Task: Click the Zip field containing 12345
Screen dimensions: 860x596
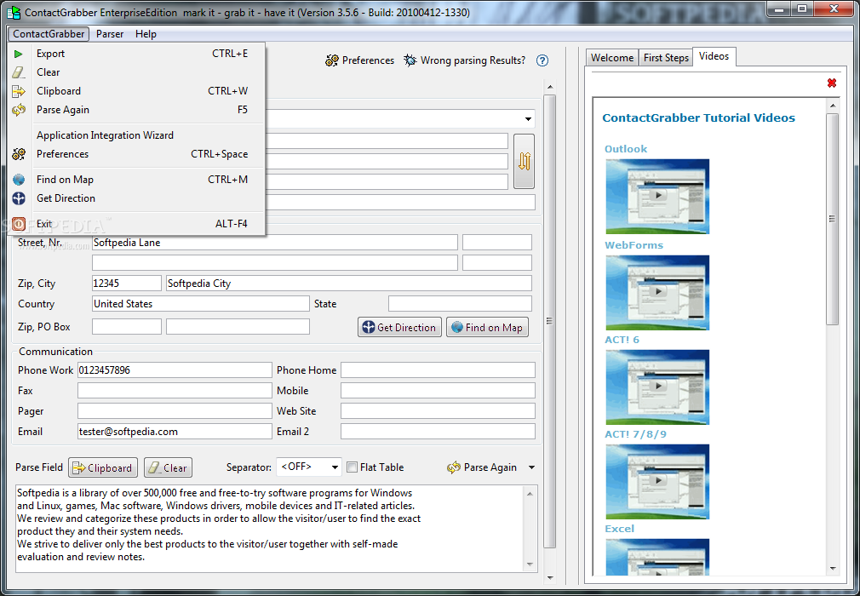Action: 127,284
